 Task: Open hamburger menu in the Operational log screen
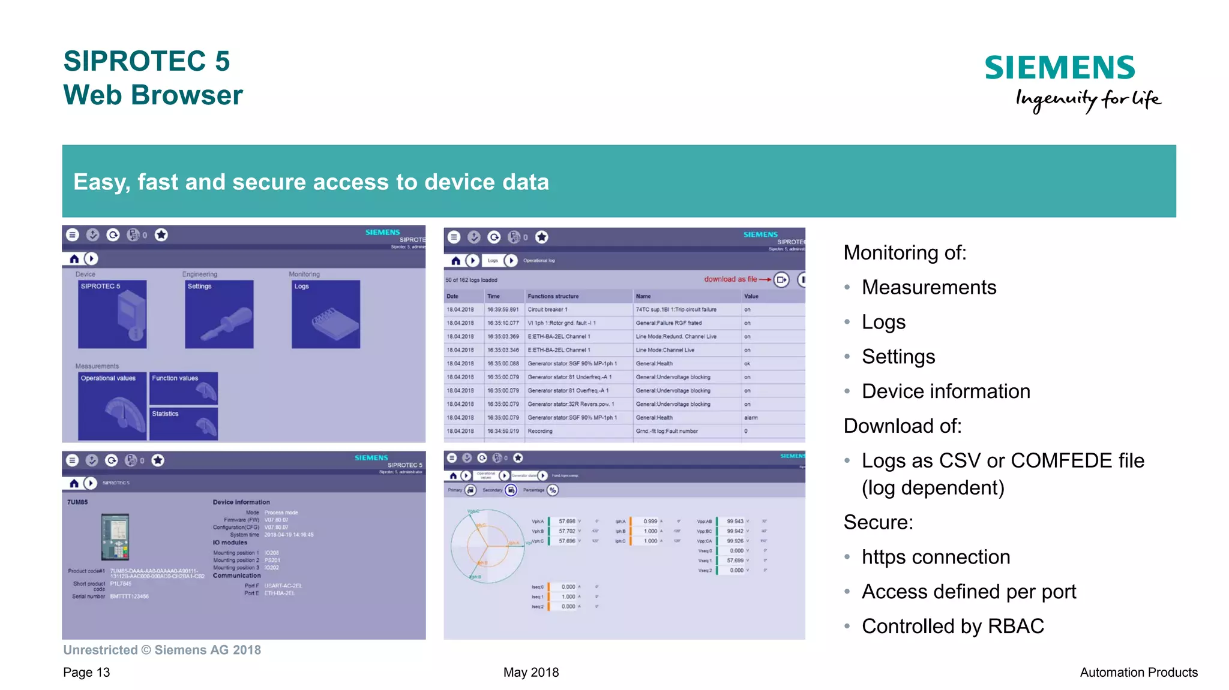click(x=454, y=237)
